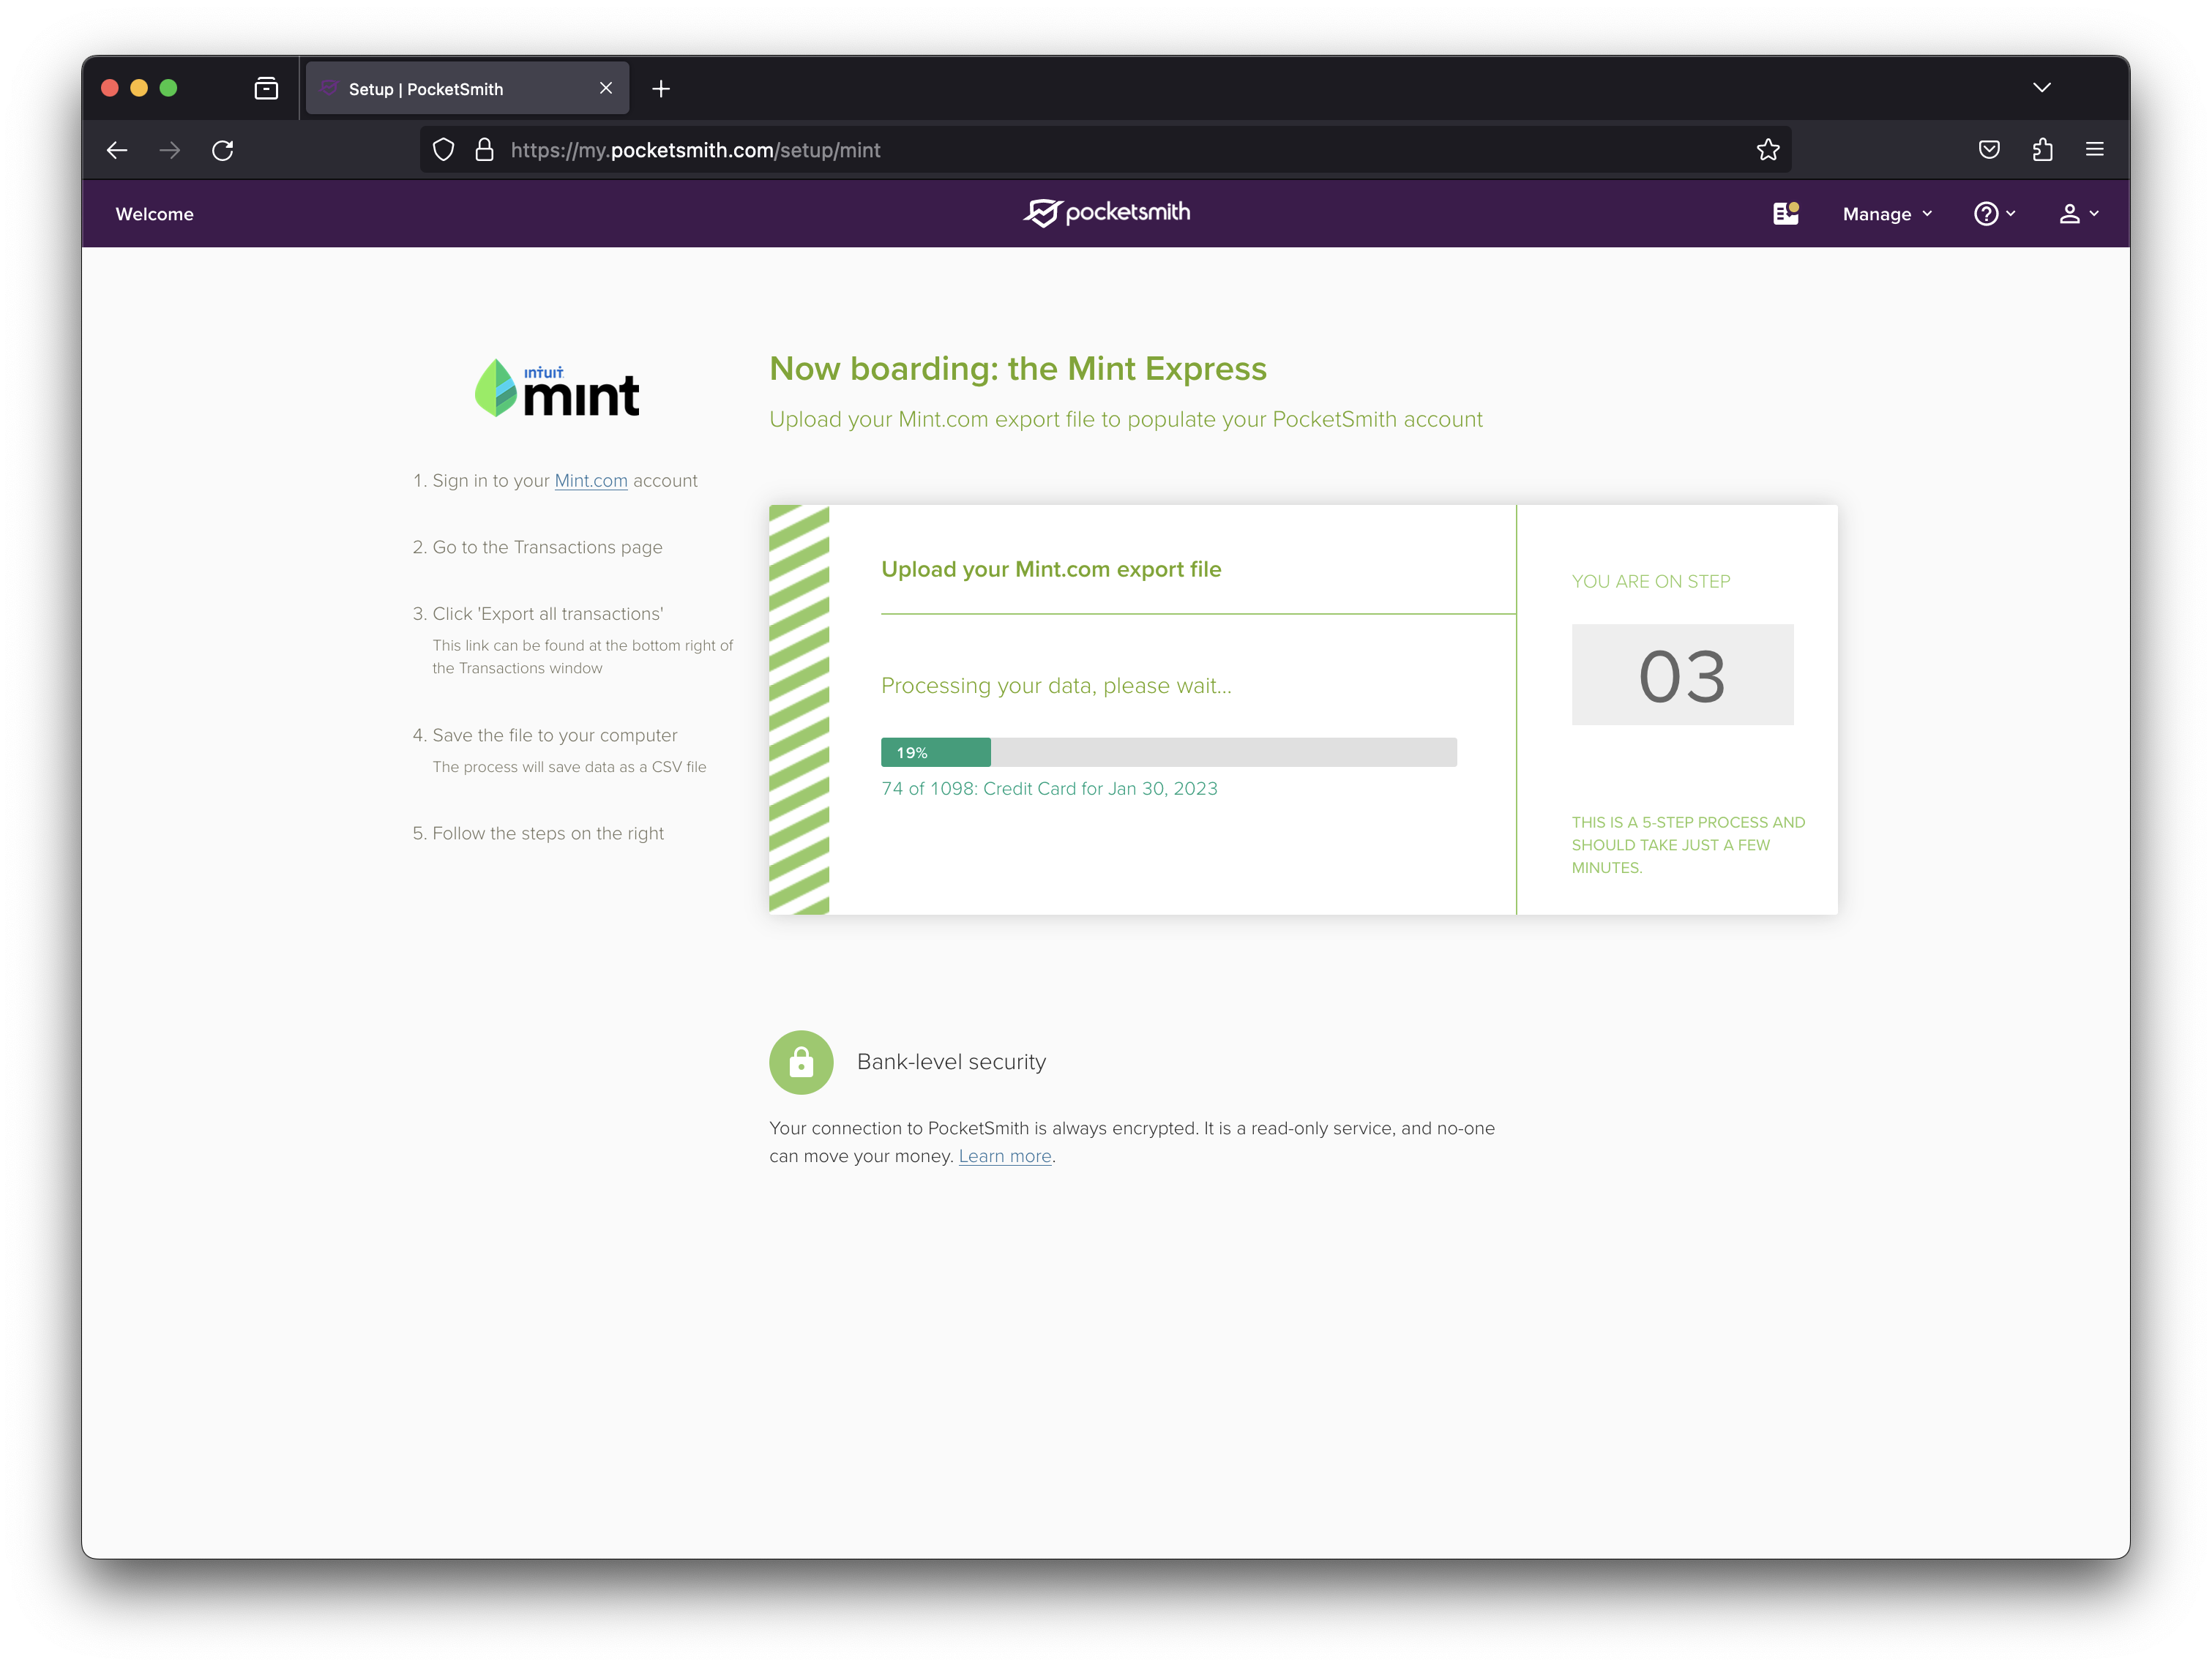The width and height of the screenshot is (2212, 1667).
Task: Reload the current page
Action: pos(222,150)
